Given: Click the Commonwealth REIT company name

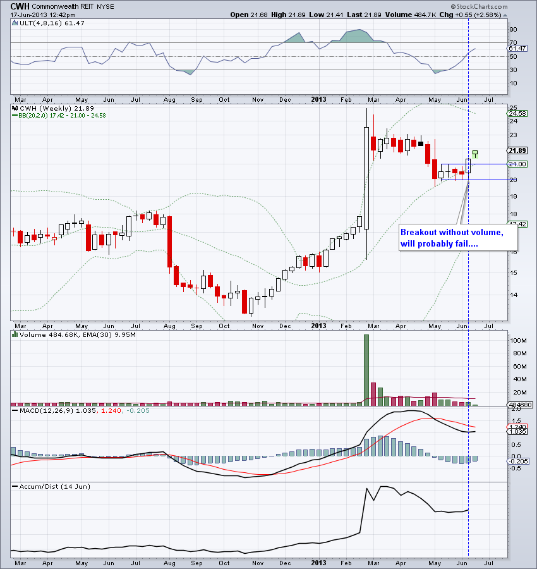Looking at the screenshot, I should coord(63,6).
